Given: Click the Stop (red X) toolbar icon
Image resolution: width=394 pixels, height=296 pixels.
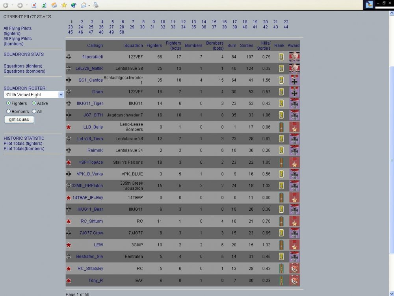Looking at the screenshot, I should [x=34, y=5].
